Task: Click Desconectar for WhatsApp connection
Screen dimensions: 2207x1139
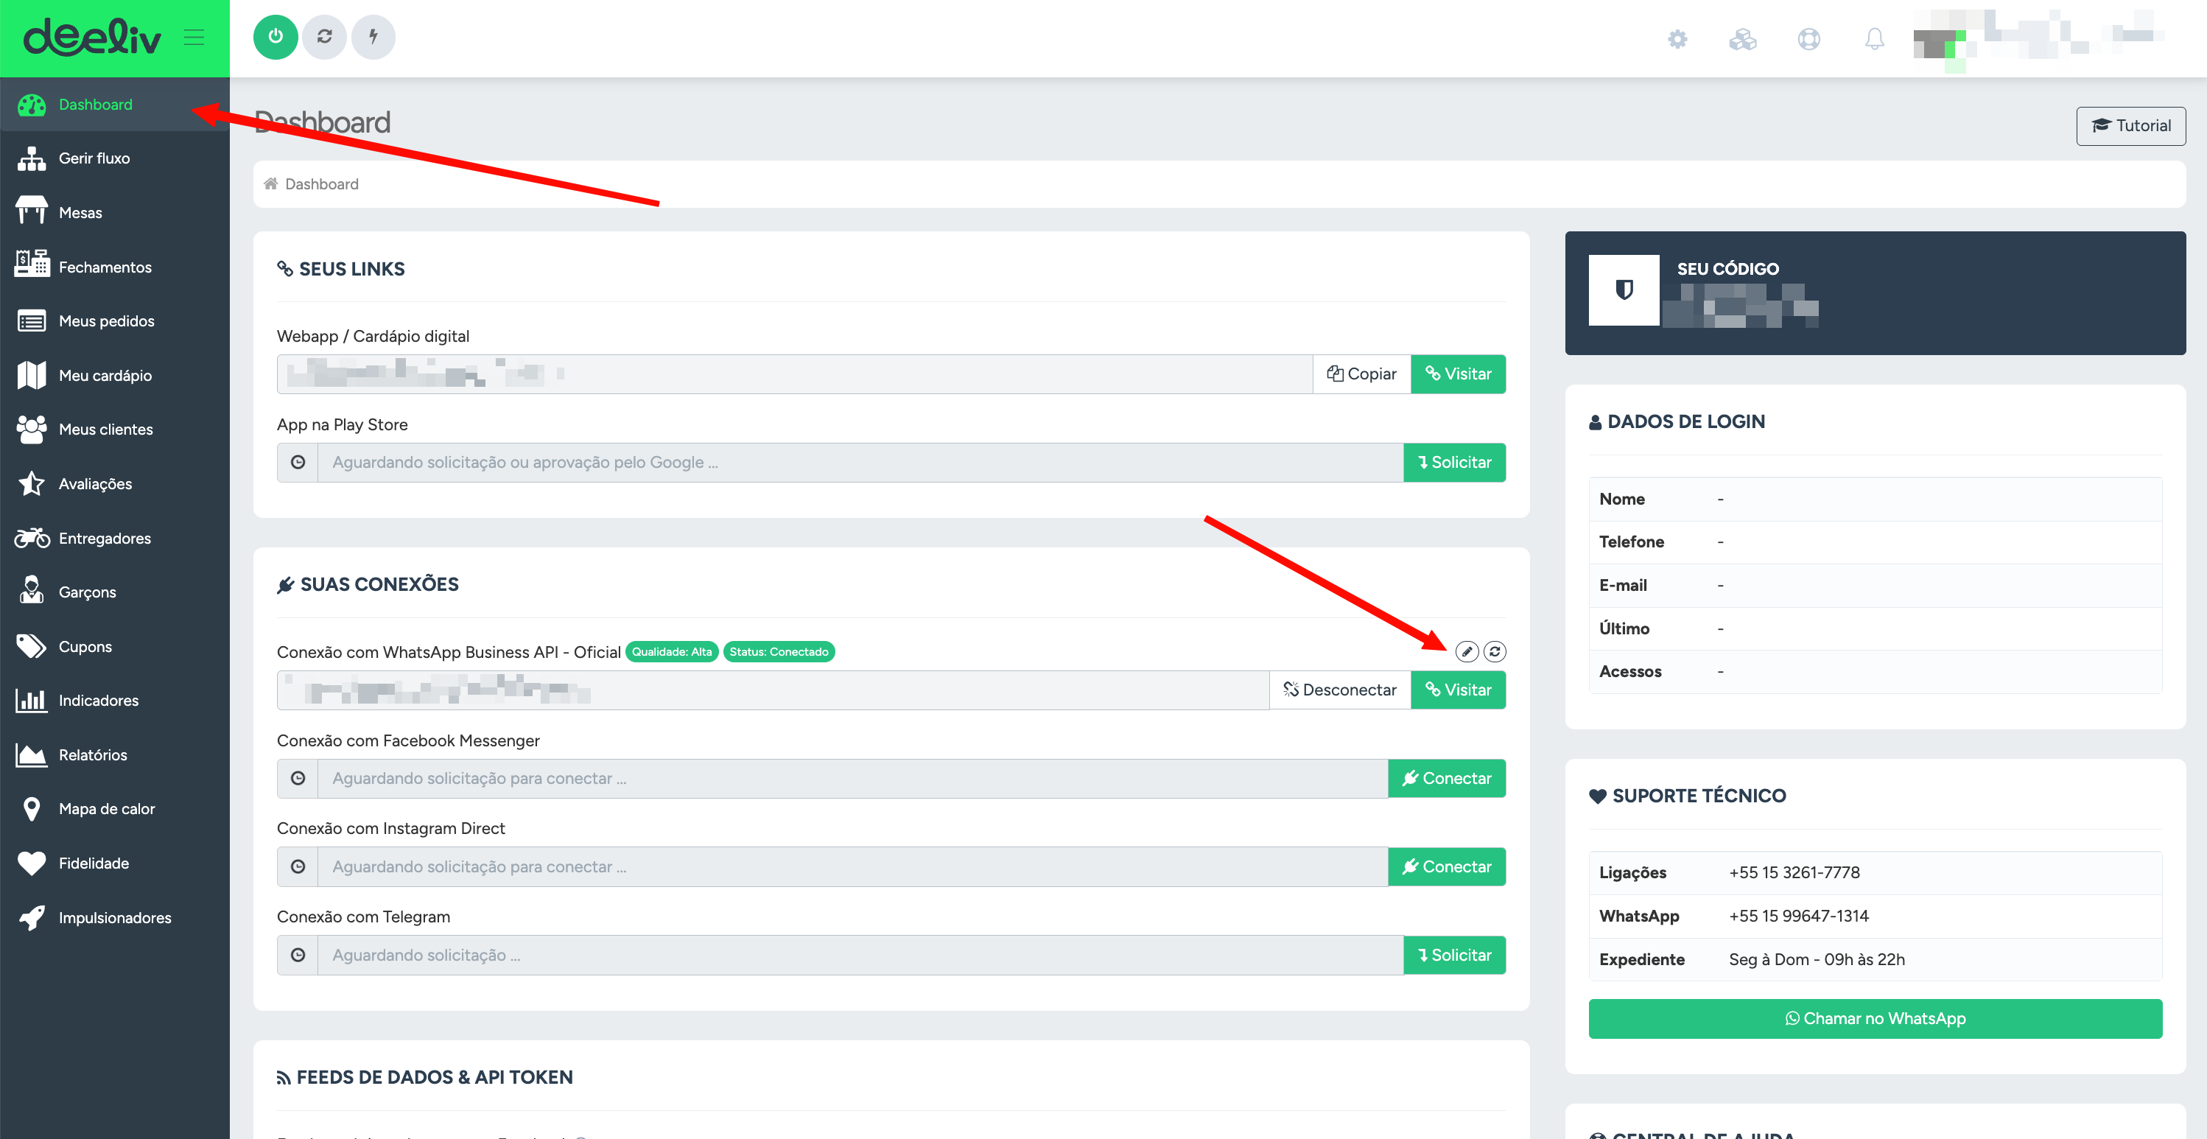Action: (1339, 690)
